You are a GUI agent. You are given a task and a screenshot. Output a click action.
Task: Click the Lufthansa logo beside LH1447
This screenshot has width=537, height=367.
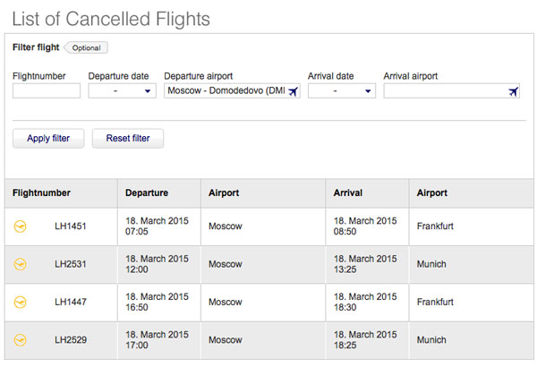pyautogui.click(x=21, y=303)
